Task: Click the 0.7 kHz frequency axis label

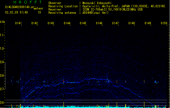Action: [x=2, y=89]
